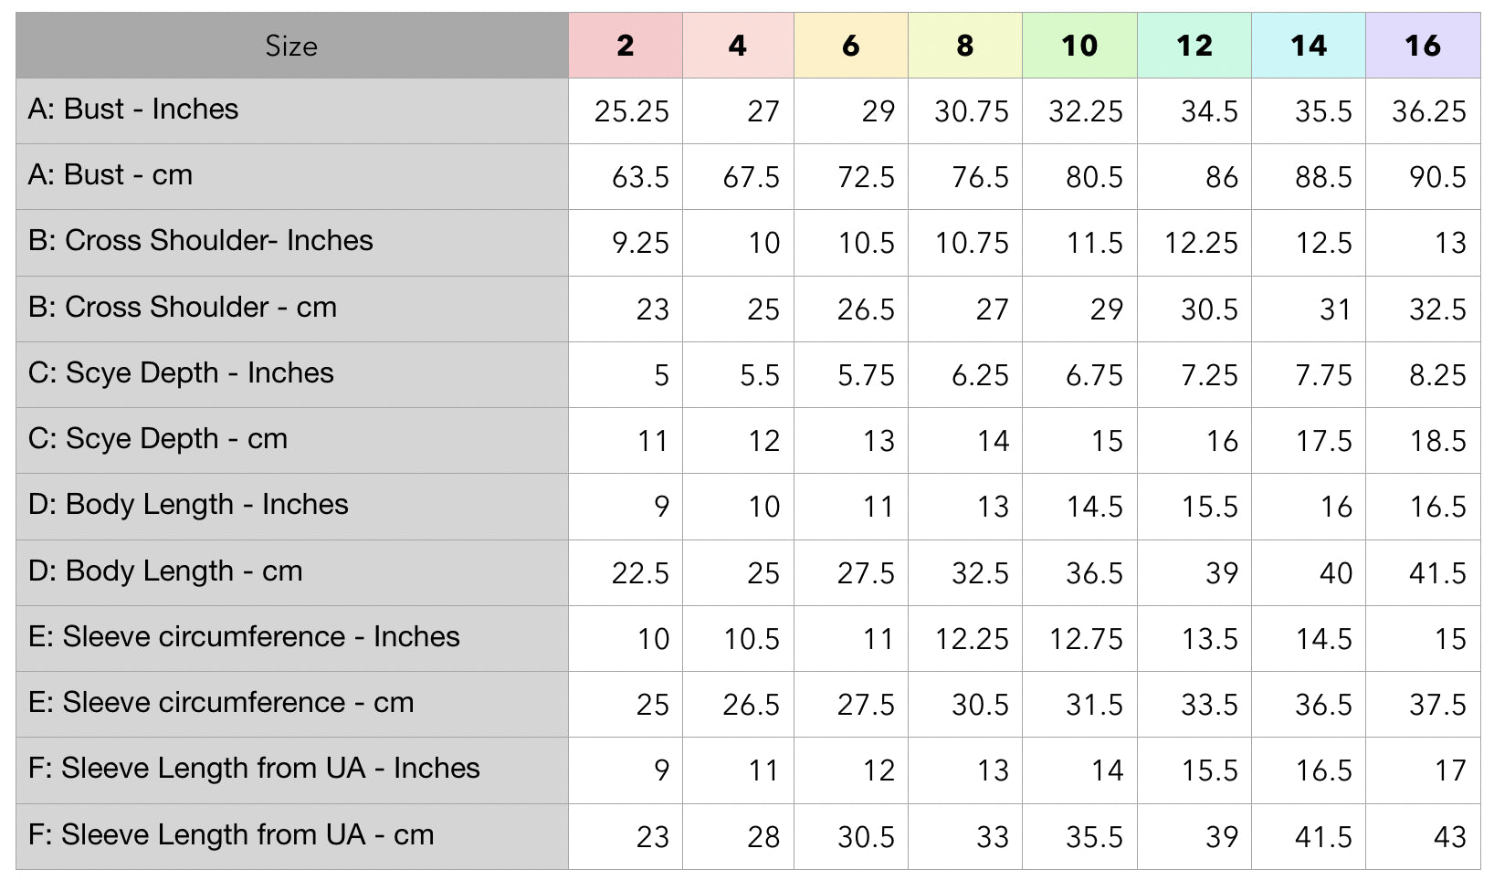Click the 12.75 sleeve circumference cell

pyautogui.click(x=1085, y=639)
